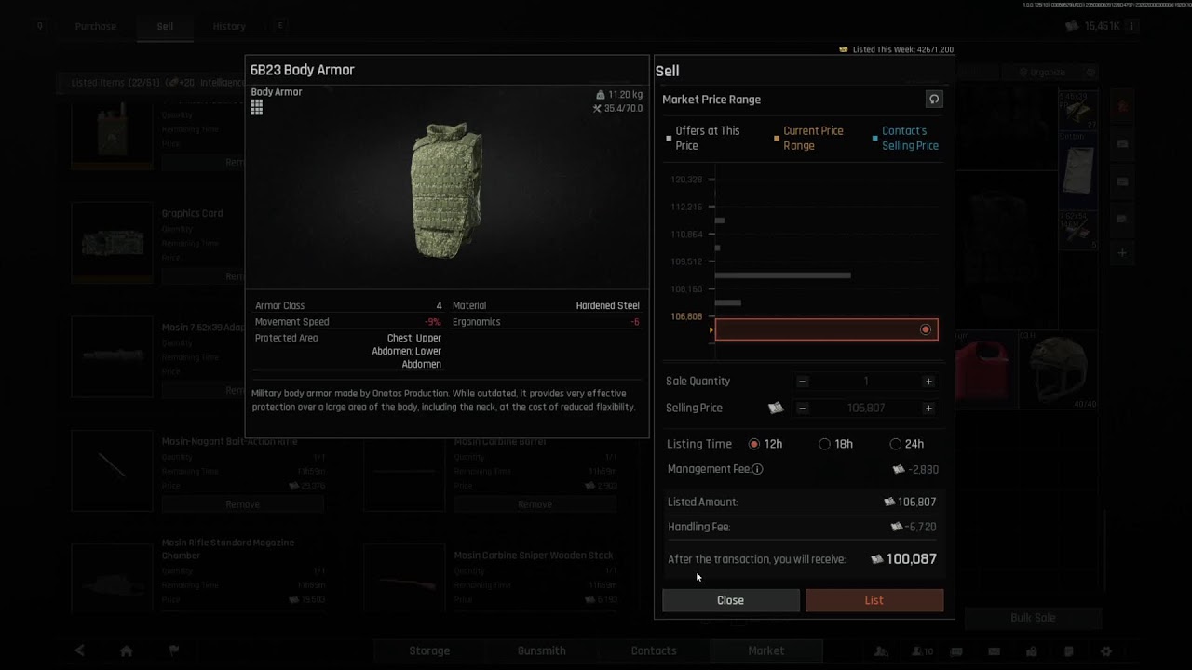Click the red icon atop the right sidebar

click(1122, 107)
